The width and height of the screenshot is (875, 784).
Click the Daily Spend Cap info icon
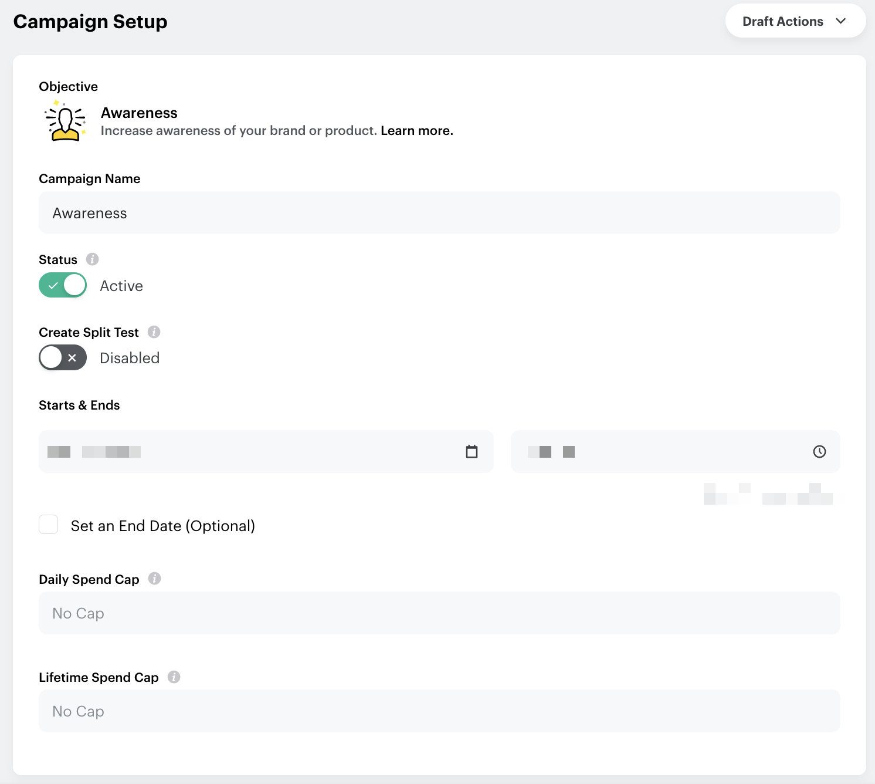click(155, 579)
